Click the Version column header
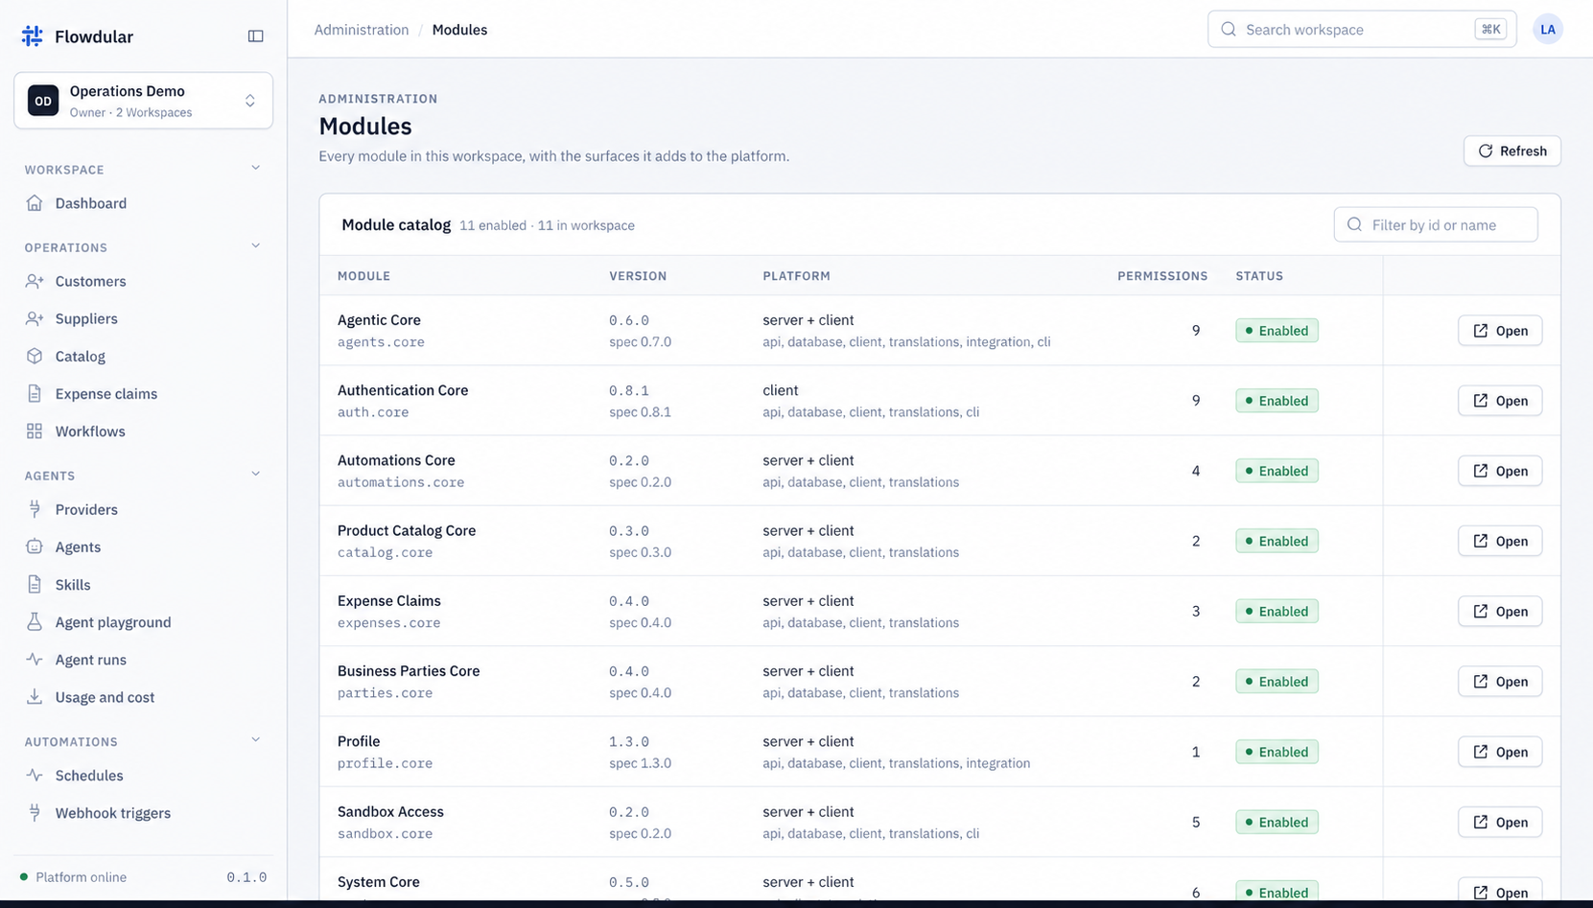The width and height of the screenshot is (1593, 908). pos(638,276)
